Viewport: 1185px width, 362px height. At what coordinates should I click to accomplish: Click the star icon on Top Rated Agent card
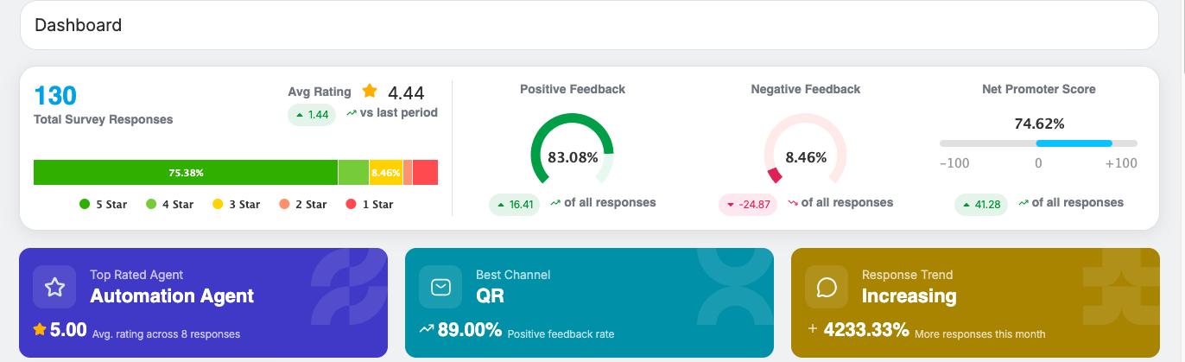pyautogui.click(x=54, y=288)
